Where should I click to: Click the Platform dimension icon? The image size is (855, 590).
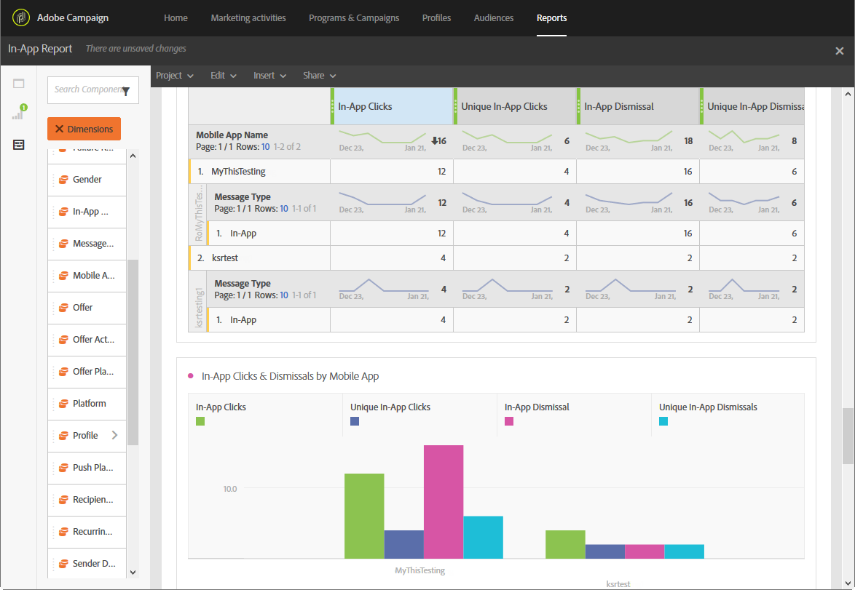pos(63,404)
